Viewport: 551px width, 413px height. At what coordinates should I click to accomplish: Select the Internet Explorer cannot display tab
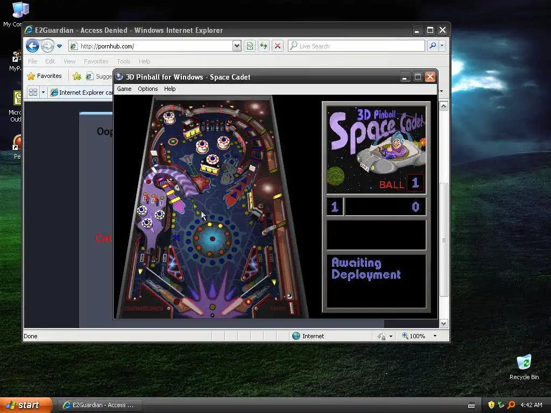[81, 92]
